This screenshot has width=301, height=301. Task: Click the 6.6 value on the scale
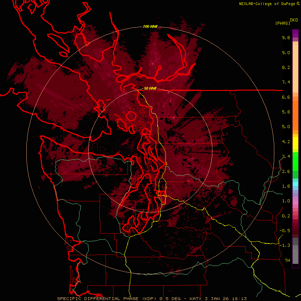pyautogui.click(x=286, y=97)
